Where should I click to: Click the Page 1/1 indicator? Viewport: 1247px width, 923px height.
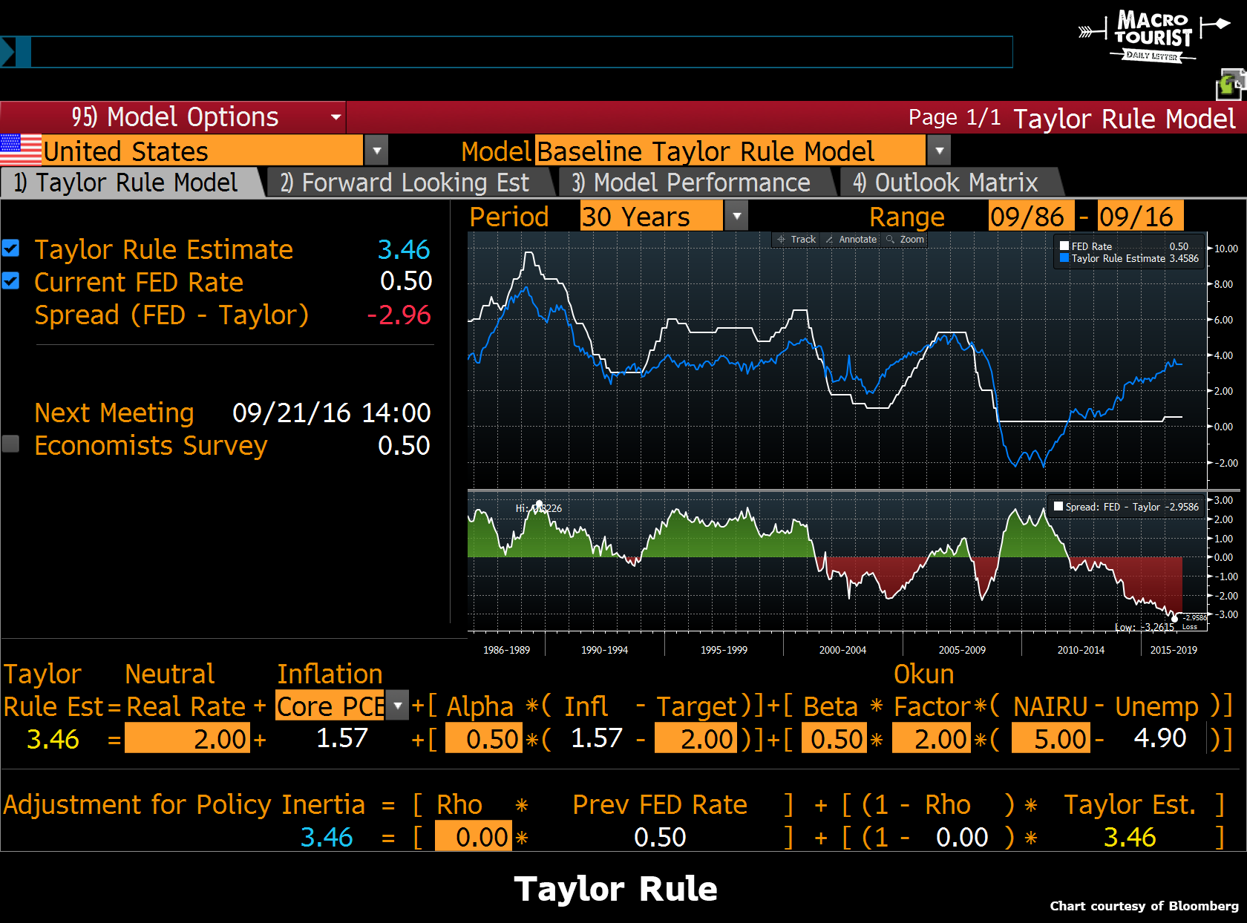tap(955, 117)
